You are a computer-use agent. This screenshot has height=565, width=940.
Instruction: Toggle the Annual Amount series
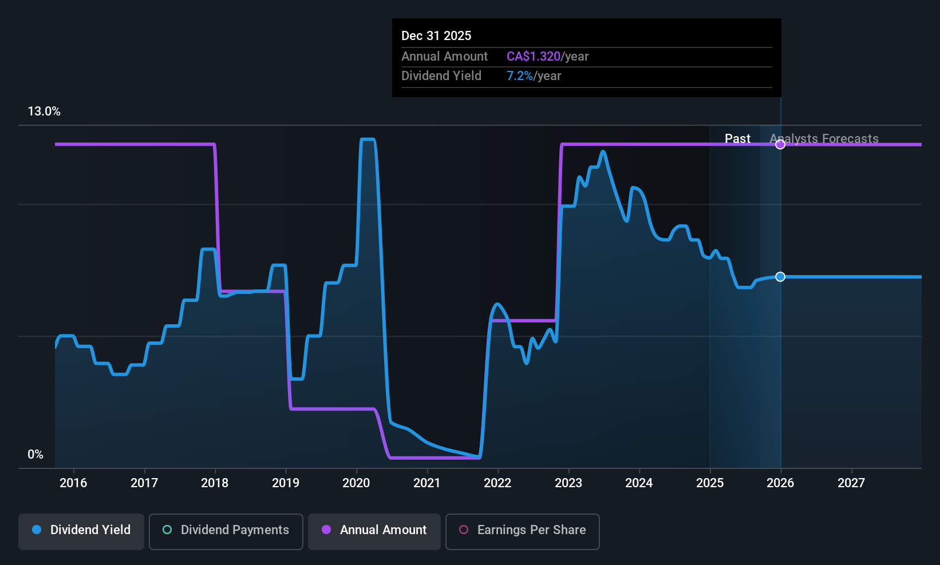(374, 532)
